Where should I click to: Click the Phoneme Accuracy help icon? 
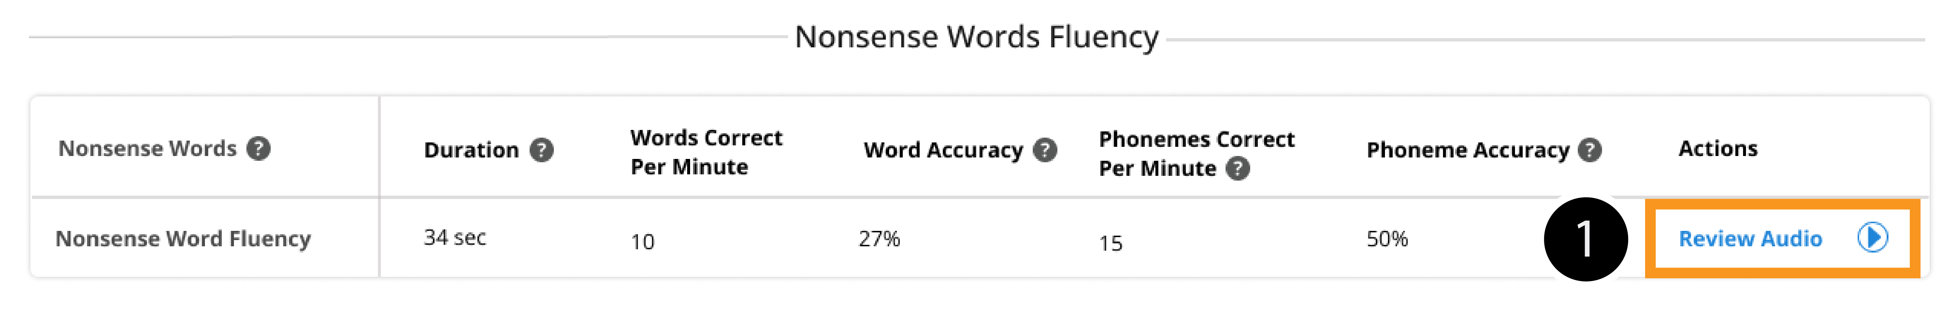[1590, 150]
